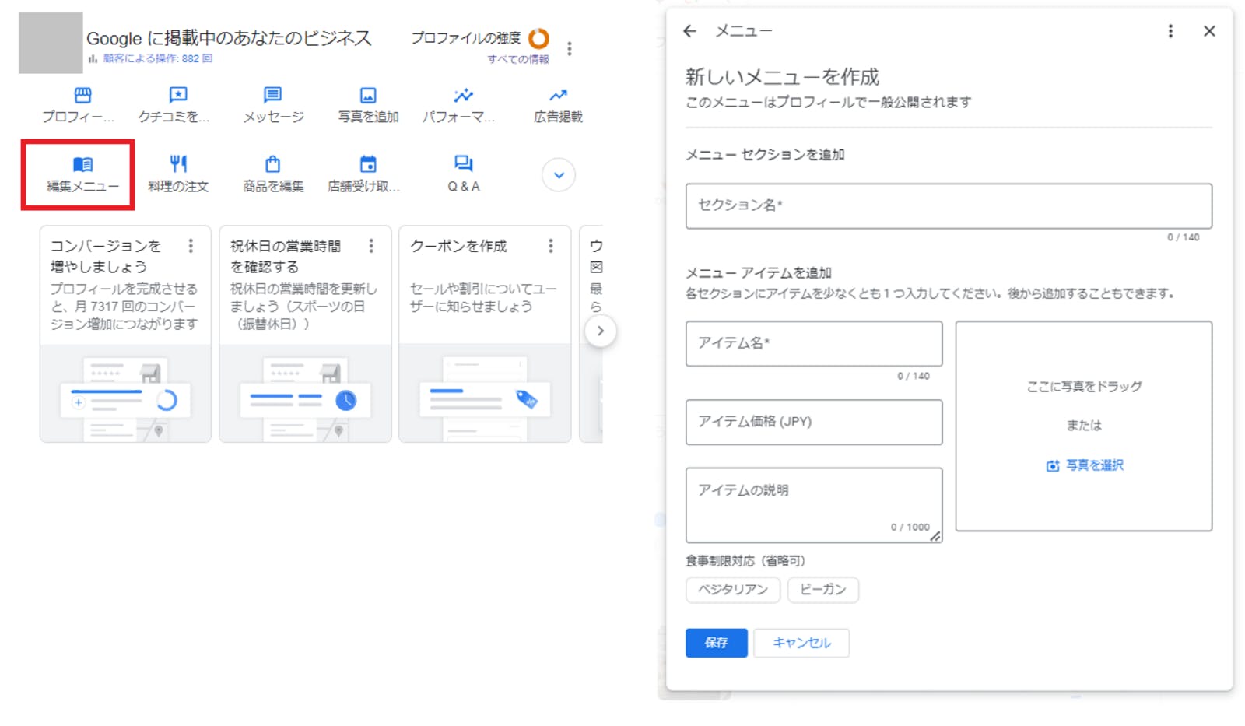The width and height of the screenshot is (1245, 726).
Task: Open the コンバージョンを増やしましょう card
Action: [125, 334]
